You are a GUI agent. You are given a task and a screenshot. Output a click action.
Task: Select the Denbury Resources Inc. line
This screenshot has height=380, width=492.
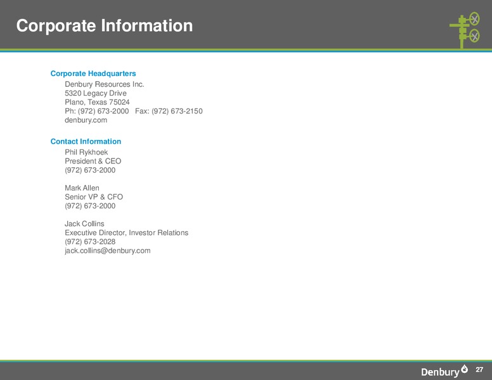105,84
